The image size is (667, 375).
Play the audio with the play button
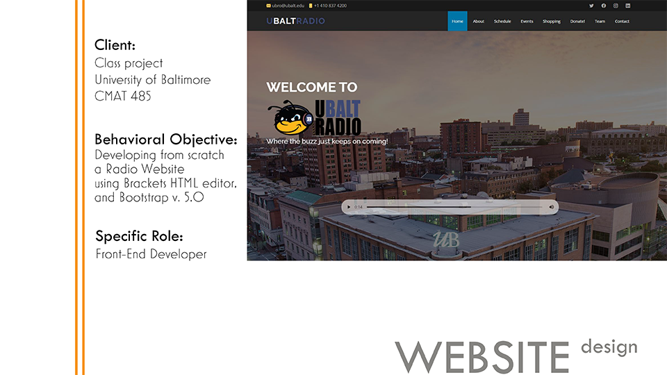click(x=349, y=207)
